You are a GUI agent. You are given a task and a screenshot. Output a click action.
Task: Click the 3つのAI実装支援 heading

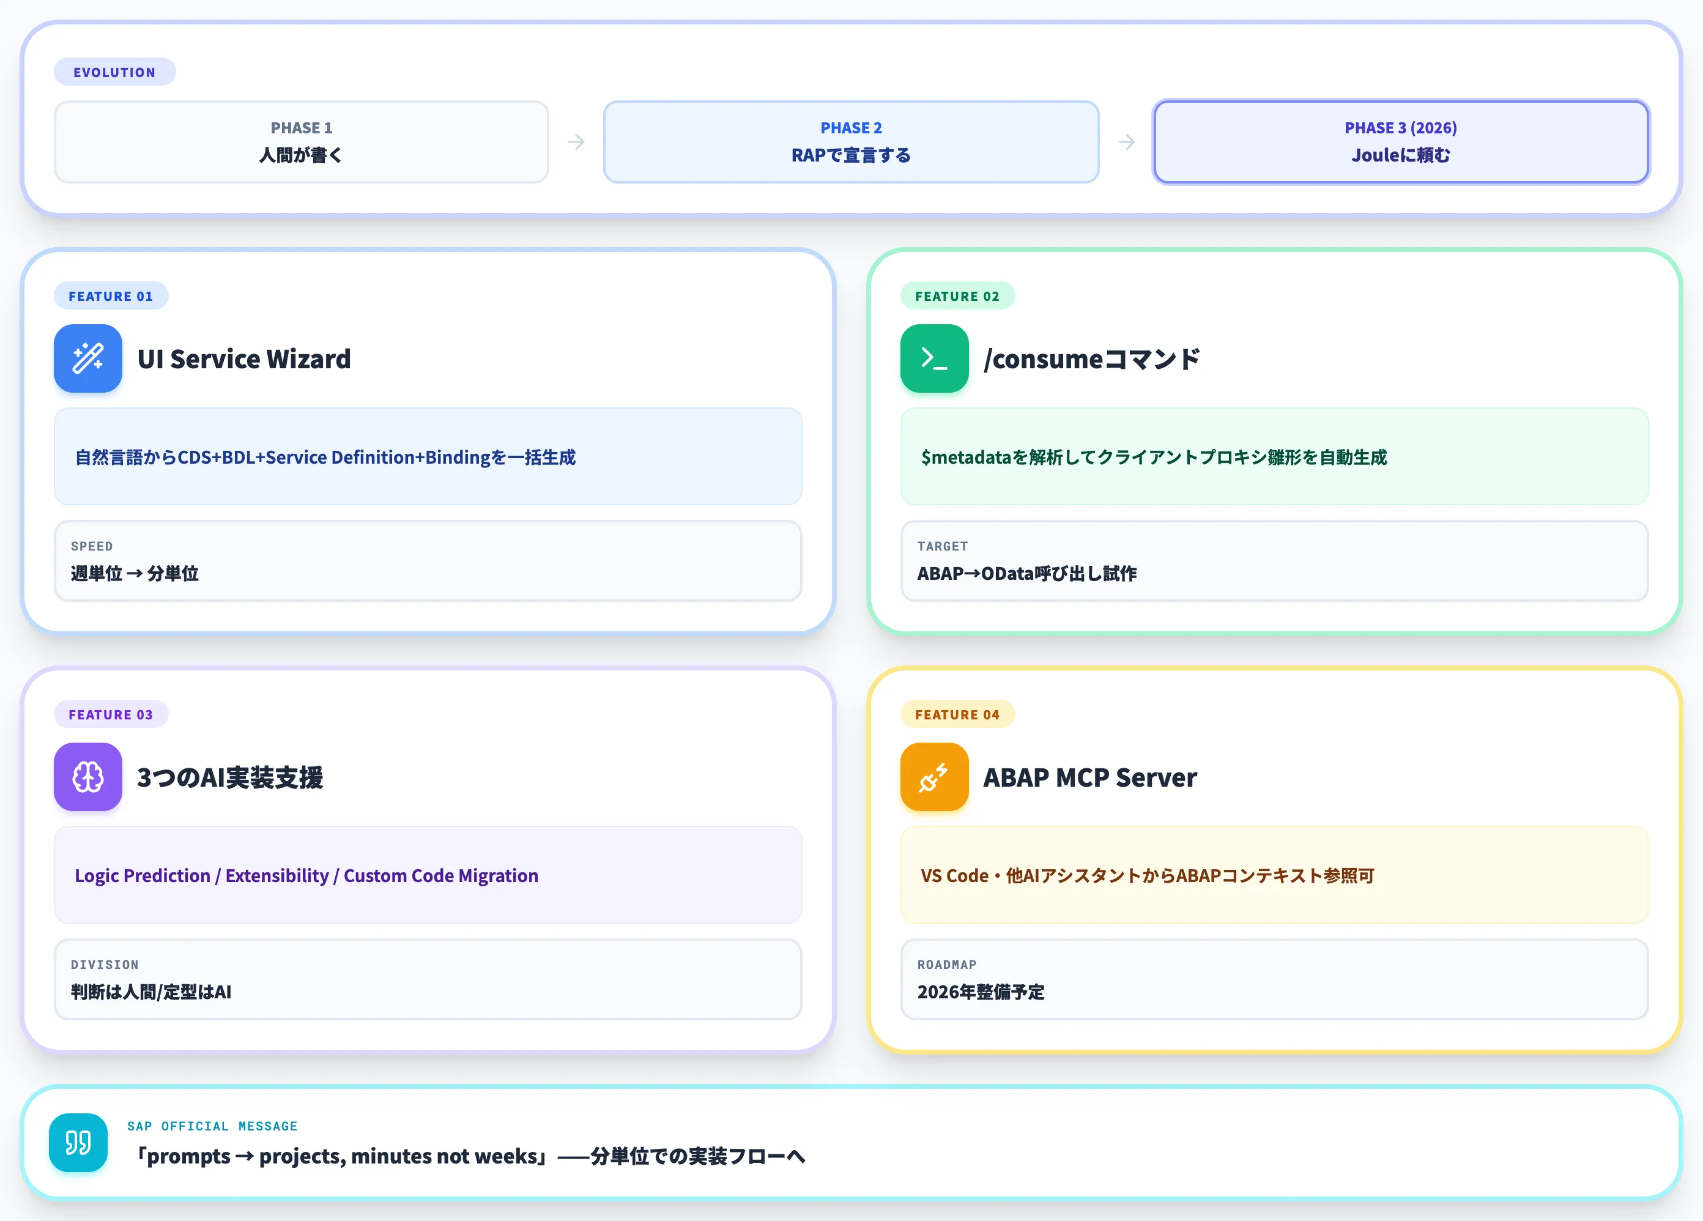tap(230, 778)
